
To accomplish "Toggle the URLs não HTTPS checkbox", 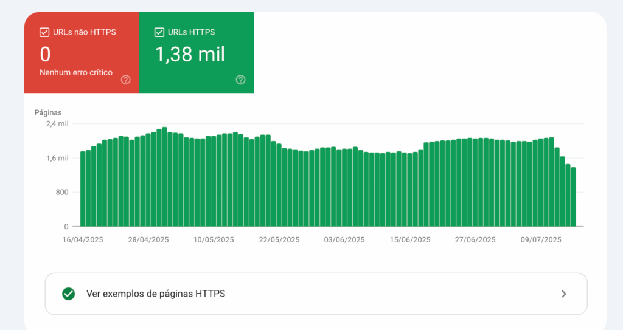I will [x=44, y=32].
